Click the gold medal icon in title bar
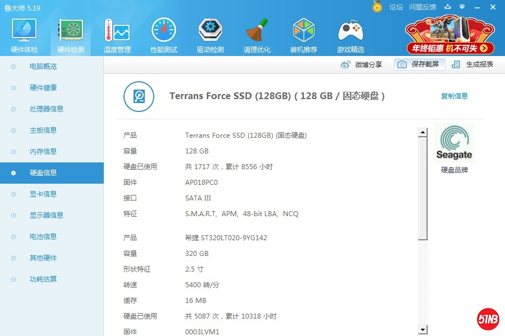This screenshot has height=336, width=505. 377,7
